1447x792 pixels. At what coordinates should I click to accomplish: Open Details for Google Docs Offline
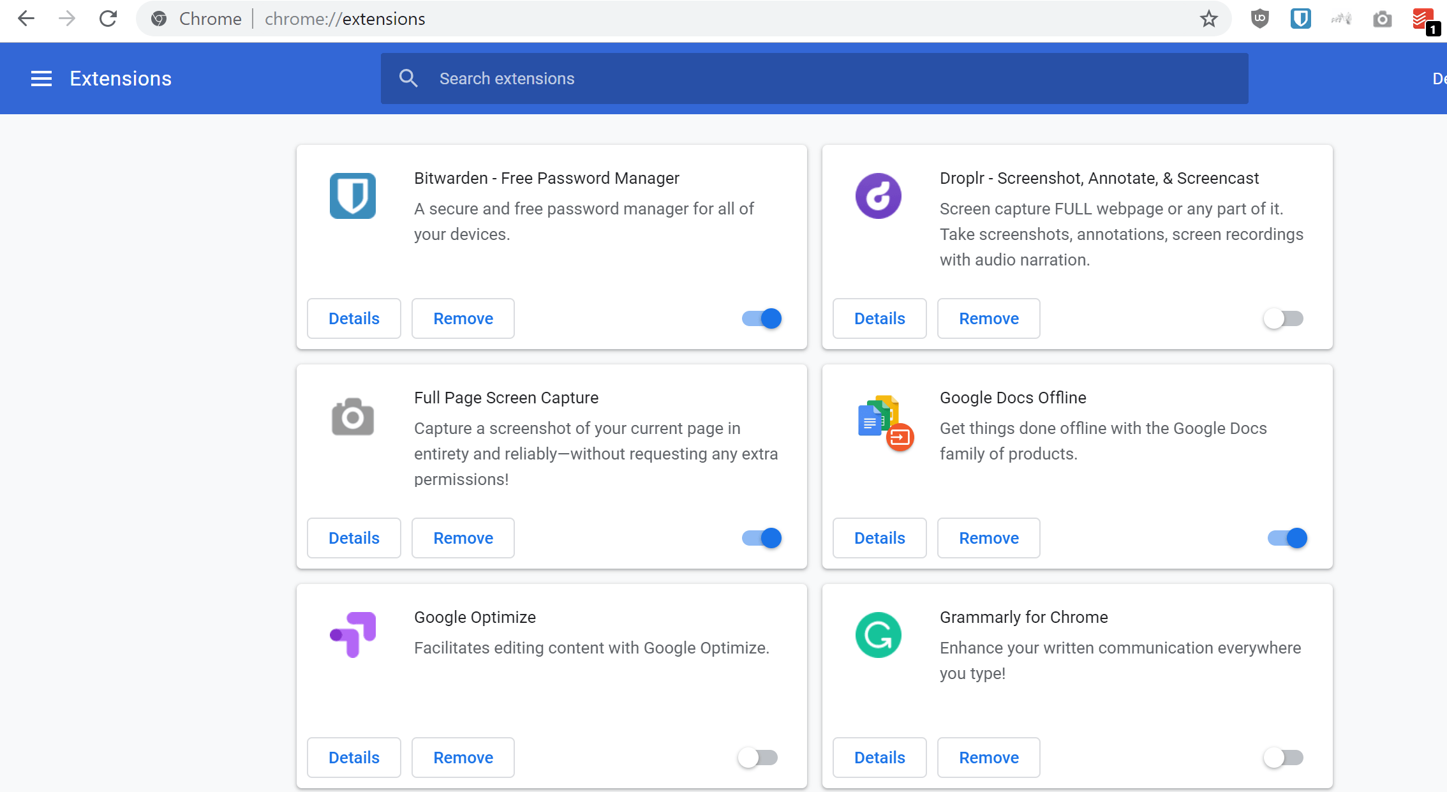[x=880, y=537]
